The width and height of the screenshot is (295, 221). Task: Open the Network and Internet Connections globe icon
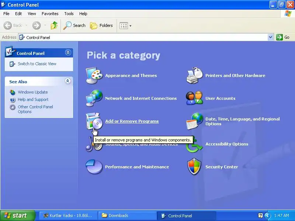pyautogui.click(x=94, y=98)
